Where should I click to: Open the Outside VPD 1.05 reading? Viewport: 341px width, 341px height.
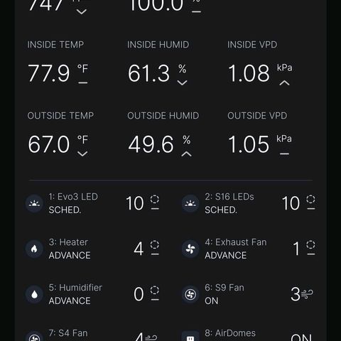pyautogui.click(x=249, y=144)
